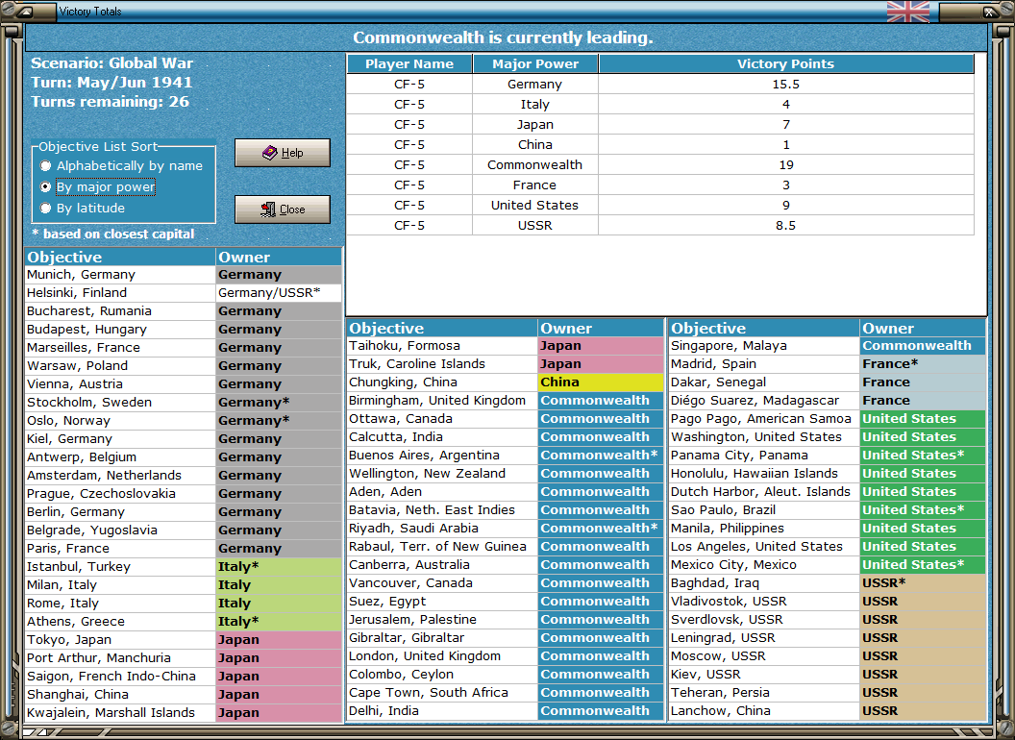Select Buenos Aires, Argentina objective
The width and height of the screenshot is (1015, 740).
point(442,456)
